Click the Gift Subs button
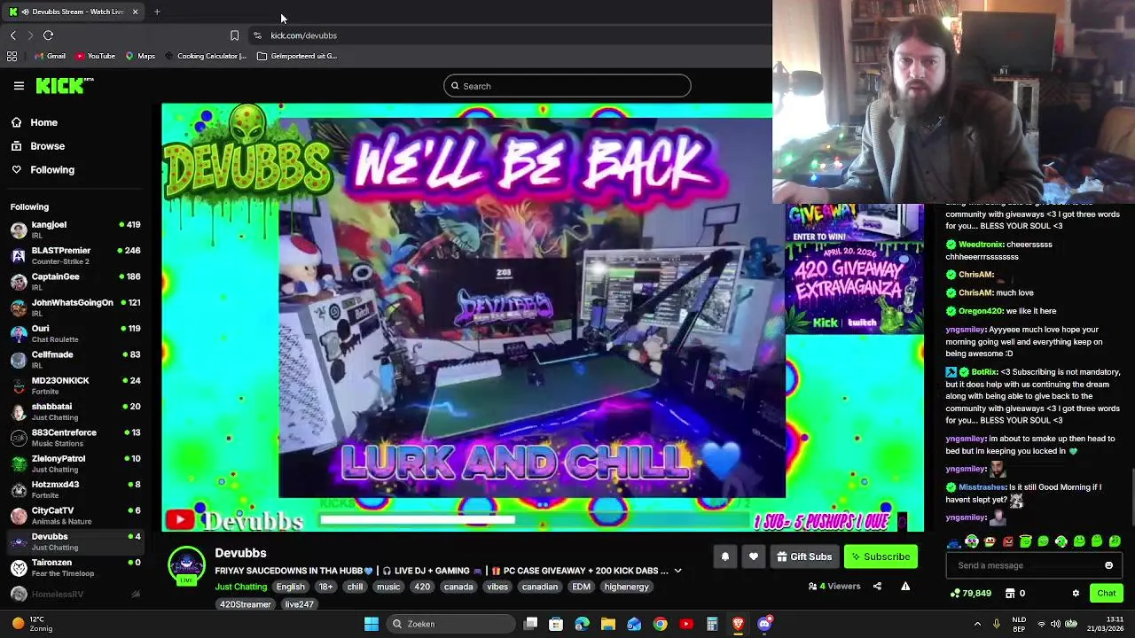1135x638 pixels. click(804, 556)
